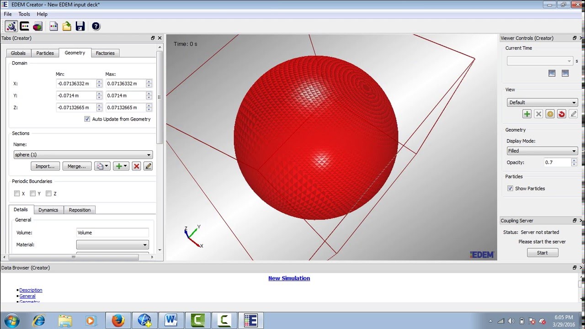Viewport: 585px width, 329px height.
Task: Open the Tools menu
Action: [24, 14]
